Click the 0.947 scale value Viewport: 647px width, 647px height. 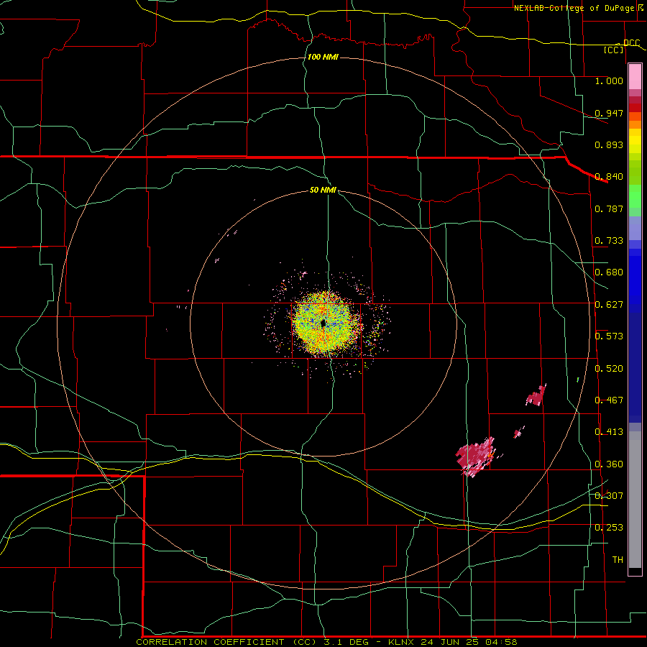(x=609, y=113)
